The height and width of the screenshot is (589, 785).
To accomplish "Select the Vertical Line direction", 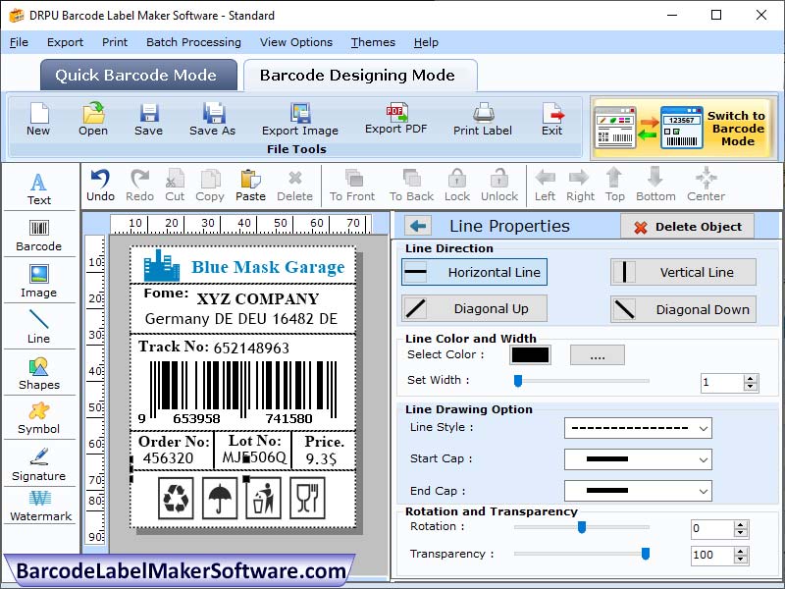I will (683, 272).
